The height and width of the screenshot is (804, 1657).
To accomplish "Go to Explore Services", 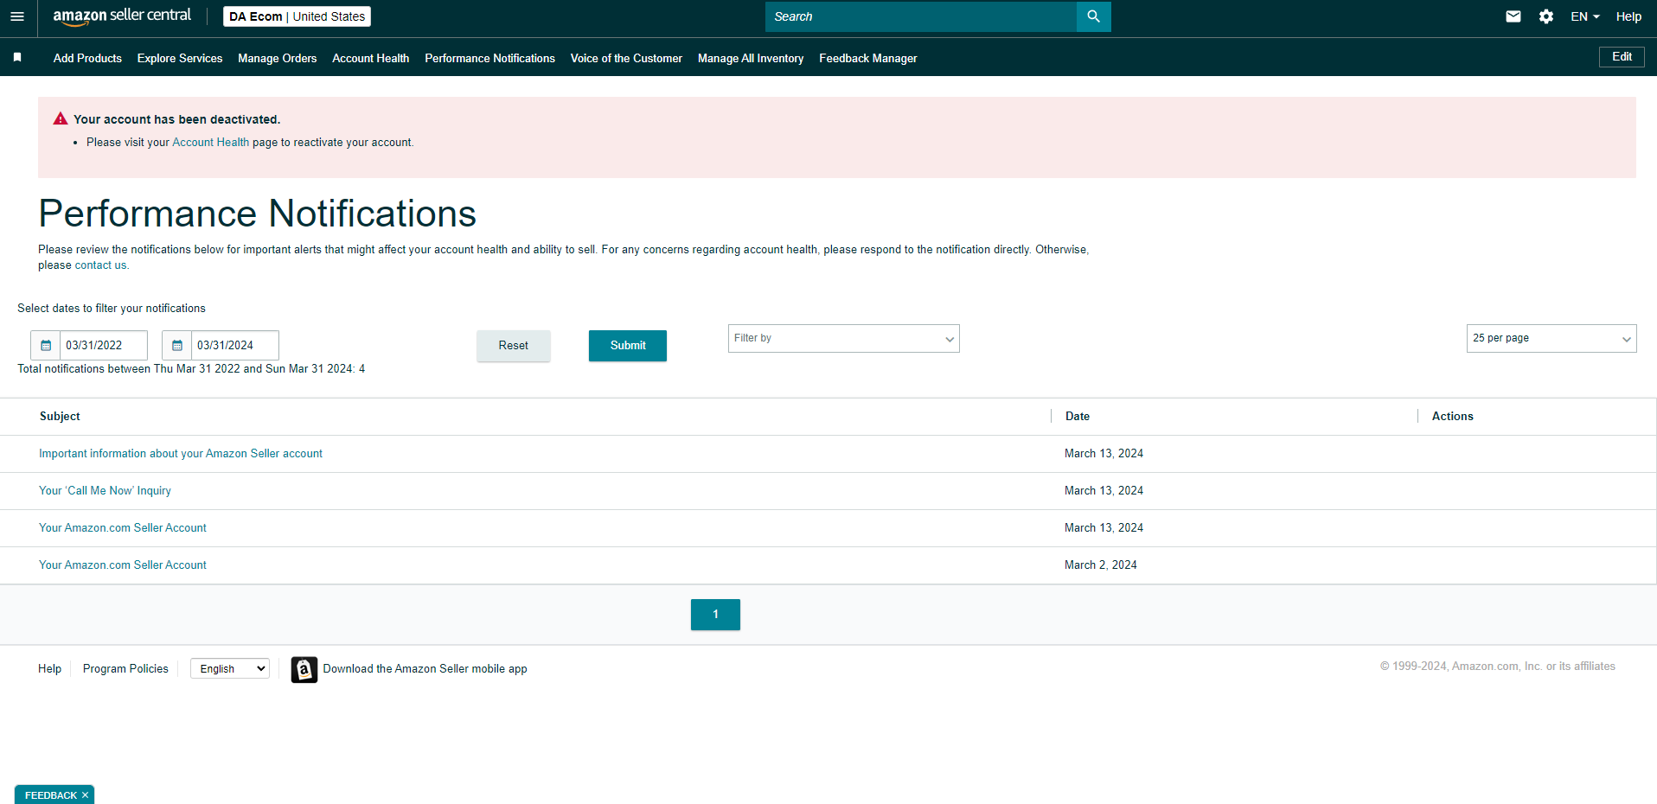I will click(180, 58).
